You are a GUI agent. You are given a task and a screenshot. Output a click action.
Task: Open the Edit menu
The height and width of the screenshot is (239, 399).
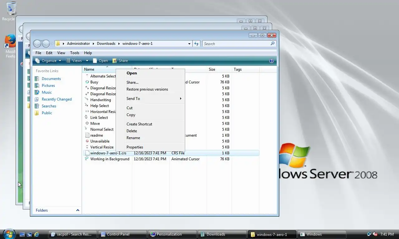pos(49,53)
